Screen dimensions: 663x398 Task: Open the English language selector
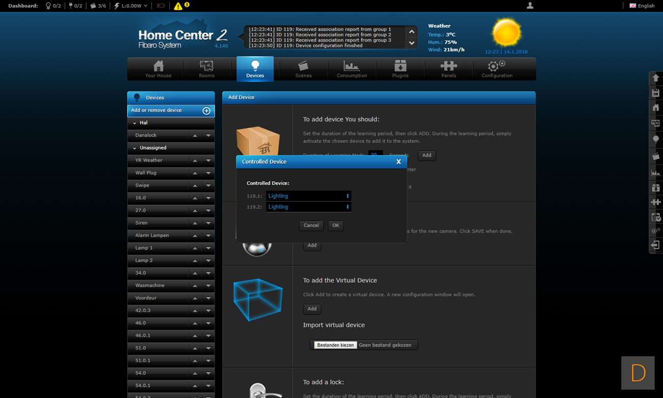pos(642,6)
